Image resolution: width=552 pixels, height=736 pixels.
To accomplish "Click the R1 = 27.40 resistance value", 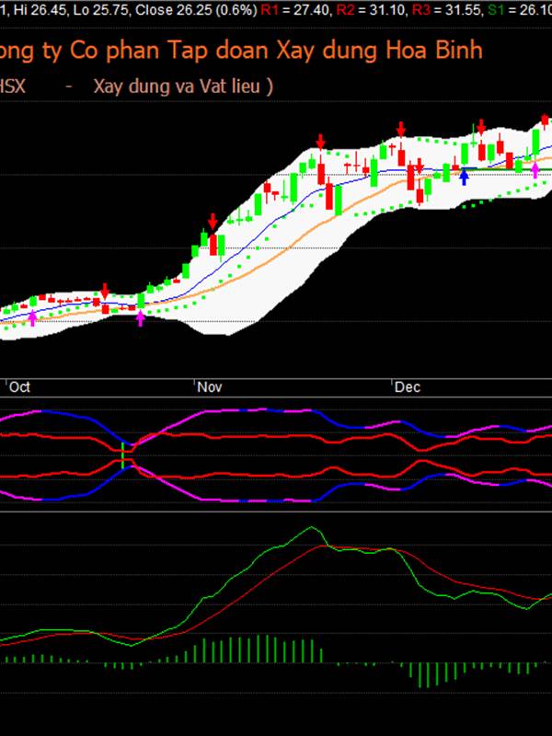I will (294, 9).
